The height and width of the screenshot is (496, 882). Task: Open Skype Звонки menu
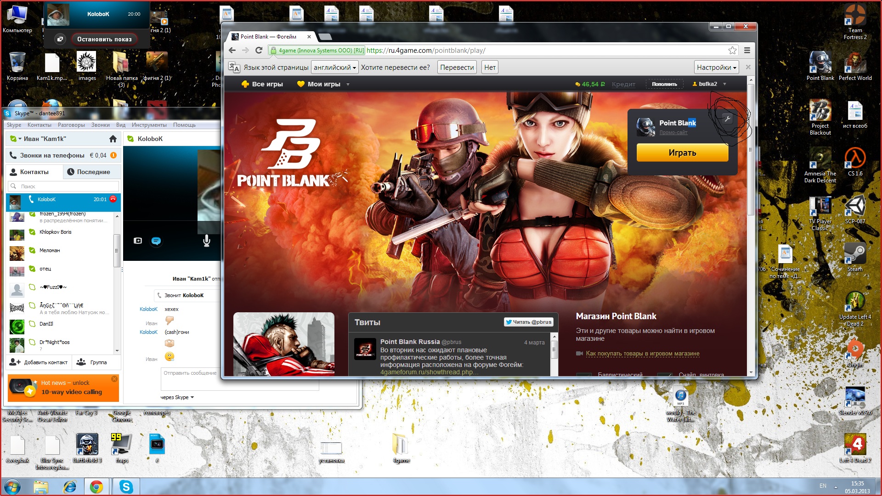tap(100, 125)
